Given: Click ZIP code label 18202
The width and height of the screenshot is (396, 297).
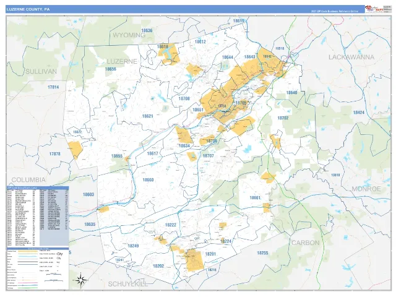Looking at the screenshot, I should click(158, 266).
